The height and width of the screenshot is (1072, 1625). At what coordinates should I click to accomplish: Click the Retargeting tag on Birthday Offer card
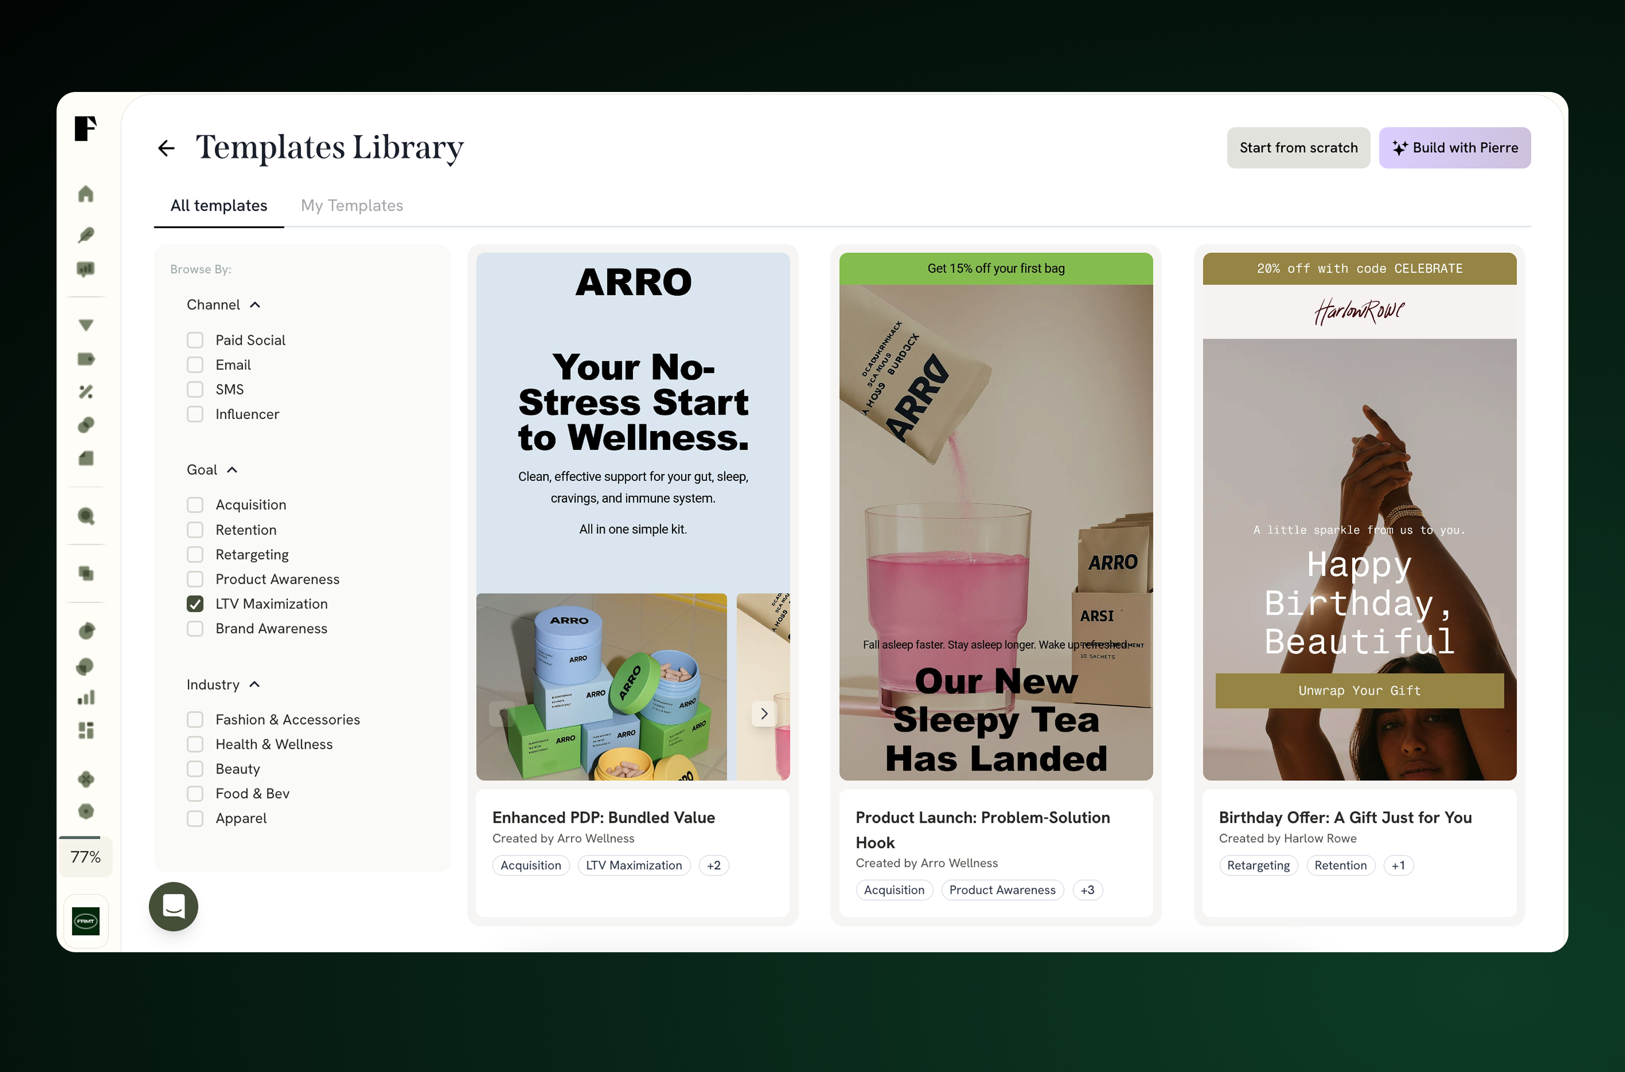point(1258,865)
